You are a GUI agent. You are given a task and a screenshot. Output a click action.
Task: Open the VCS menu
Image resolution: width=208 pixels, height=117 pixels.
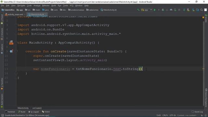[x=71, y=6]
